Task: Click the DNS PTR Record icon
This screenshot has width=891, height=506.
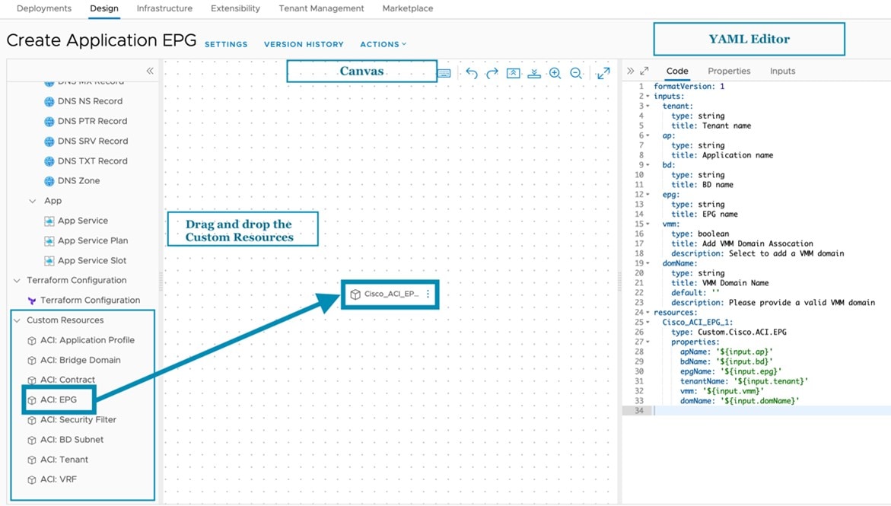Action: 49,122
